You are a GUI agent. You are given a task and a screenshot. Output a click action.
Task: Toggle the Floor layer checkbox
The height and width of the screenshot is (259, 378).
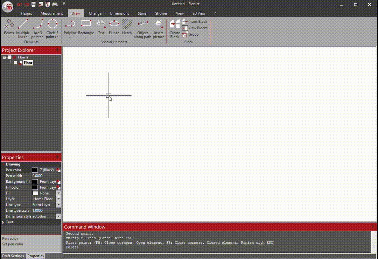click(x=15, y=63)
